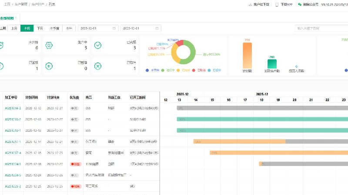Click green 100% Gantt bar for JG251213-2
Image resolution: width=348 pixels, height=195 pixels.
262,119
